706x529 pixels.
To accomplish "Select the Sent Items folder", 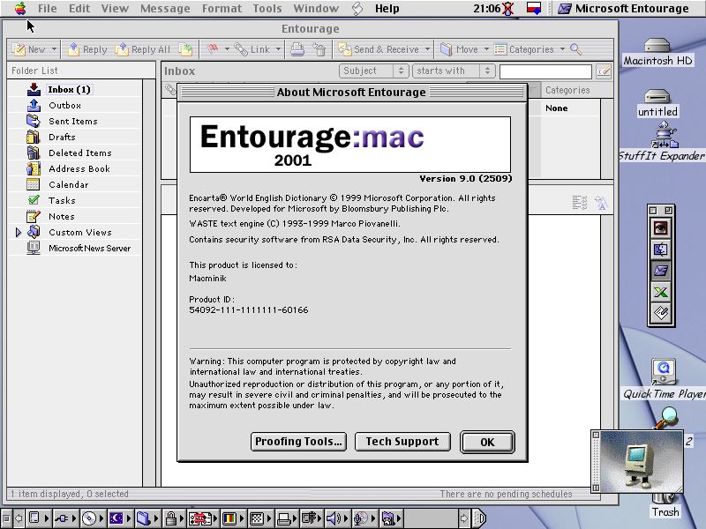I will pos(72,121).
